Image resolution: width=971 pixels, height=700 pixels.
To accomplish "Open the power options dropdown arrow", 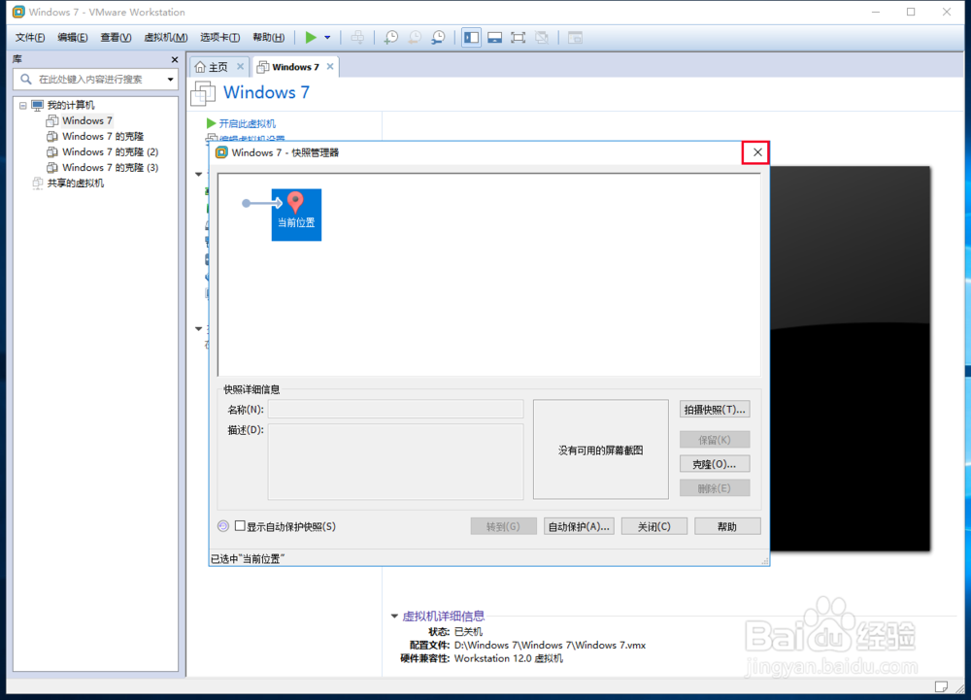I will 327,38.
